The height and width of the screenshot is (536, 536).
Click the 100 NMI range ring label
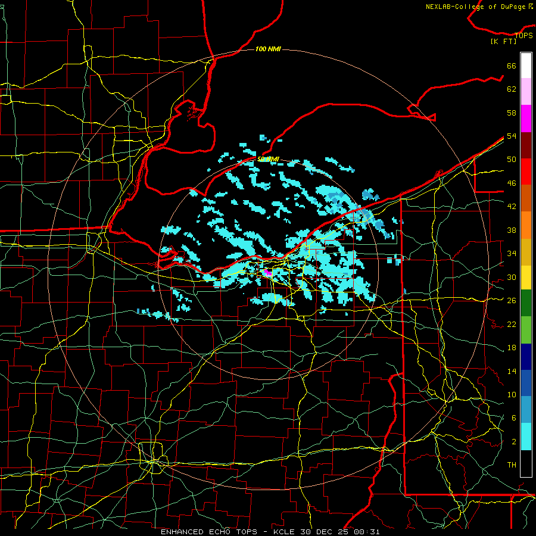coord(268,49)
